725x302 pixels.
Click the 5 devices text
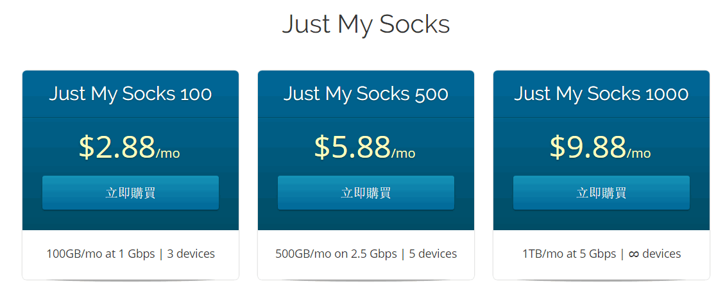point(433,254)
